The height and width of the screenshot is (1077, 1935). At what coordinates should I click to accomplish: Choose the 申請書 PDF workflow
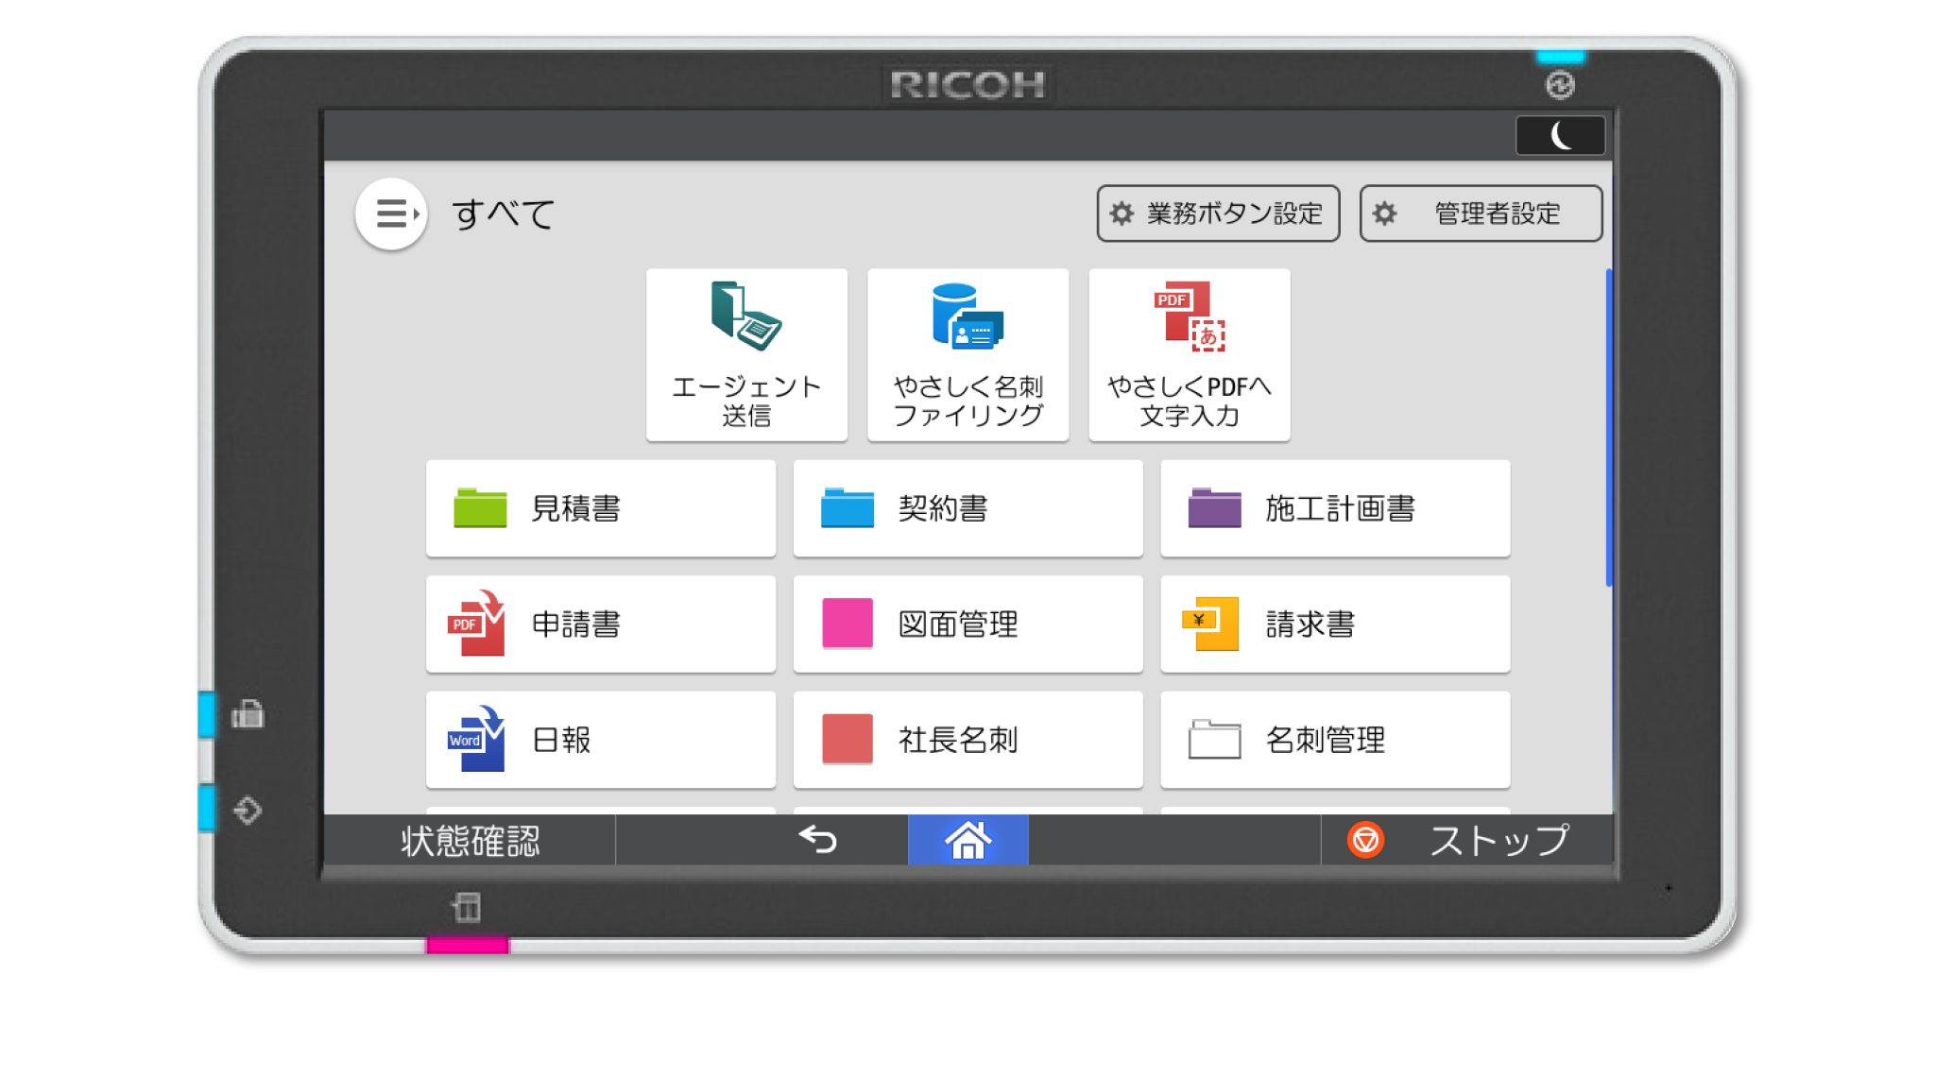(600, 624)
